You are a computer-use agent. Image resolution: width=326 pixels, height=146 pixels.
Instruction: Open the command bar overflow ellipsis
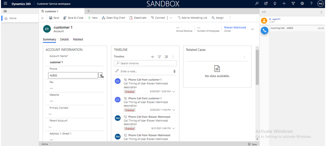click(x=230, y=18)
